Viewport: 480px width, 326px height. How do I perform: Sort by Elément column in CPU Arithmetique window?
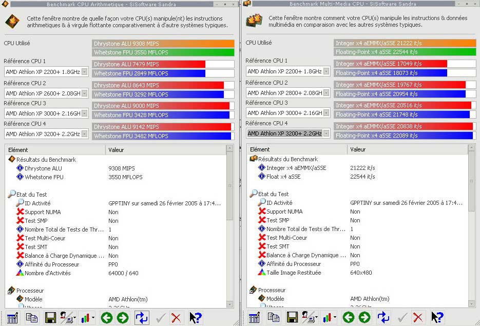55,150
